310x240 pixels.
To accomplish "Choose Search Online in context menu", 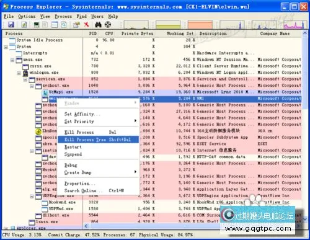I will coord(99,190).
